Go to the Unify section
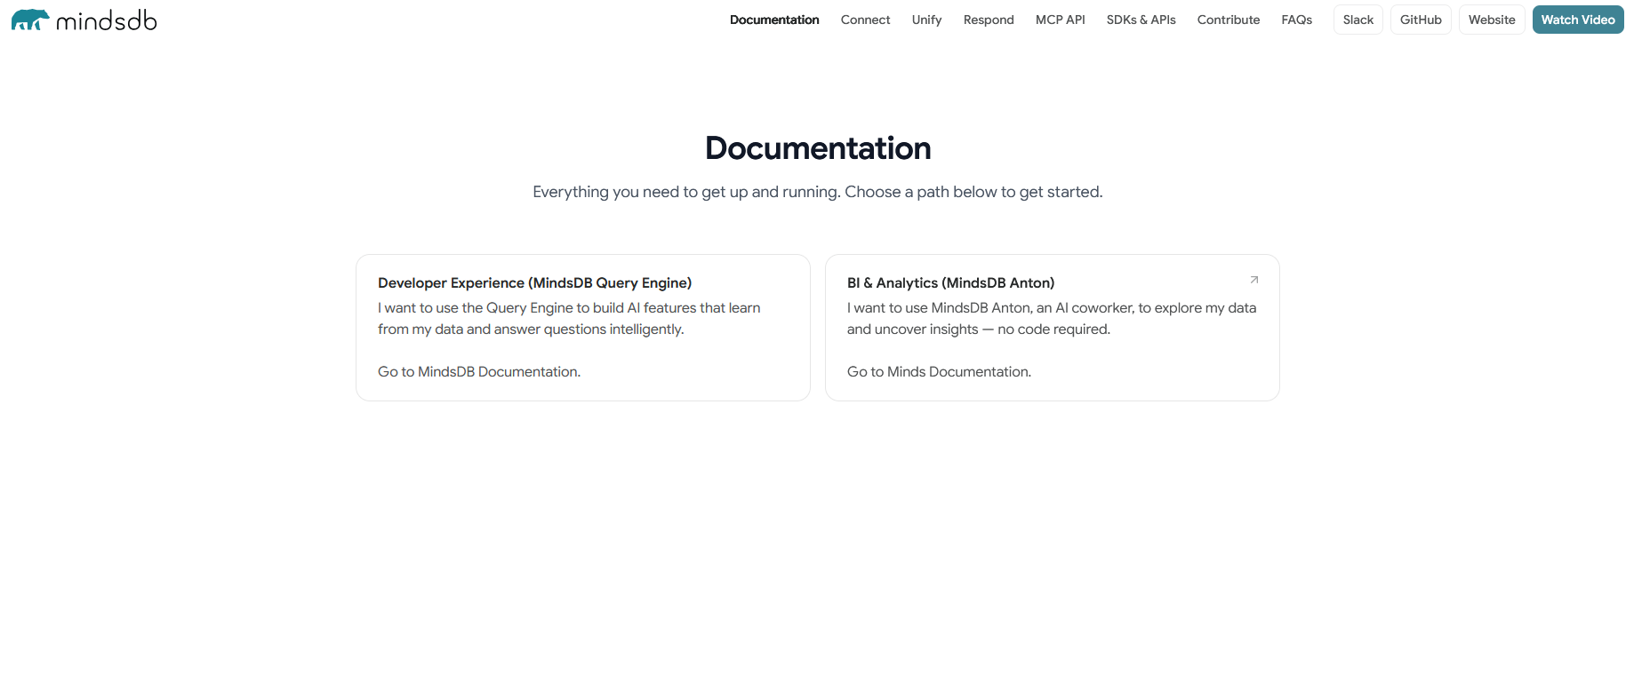Viewport: 1634px width, 698px height. click(x=926, y=20)
